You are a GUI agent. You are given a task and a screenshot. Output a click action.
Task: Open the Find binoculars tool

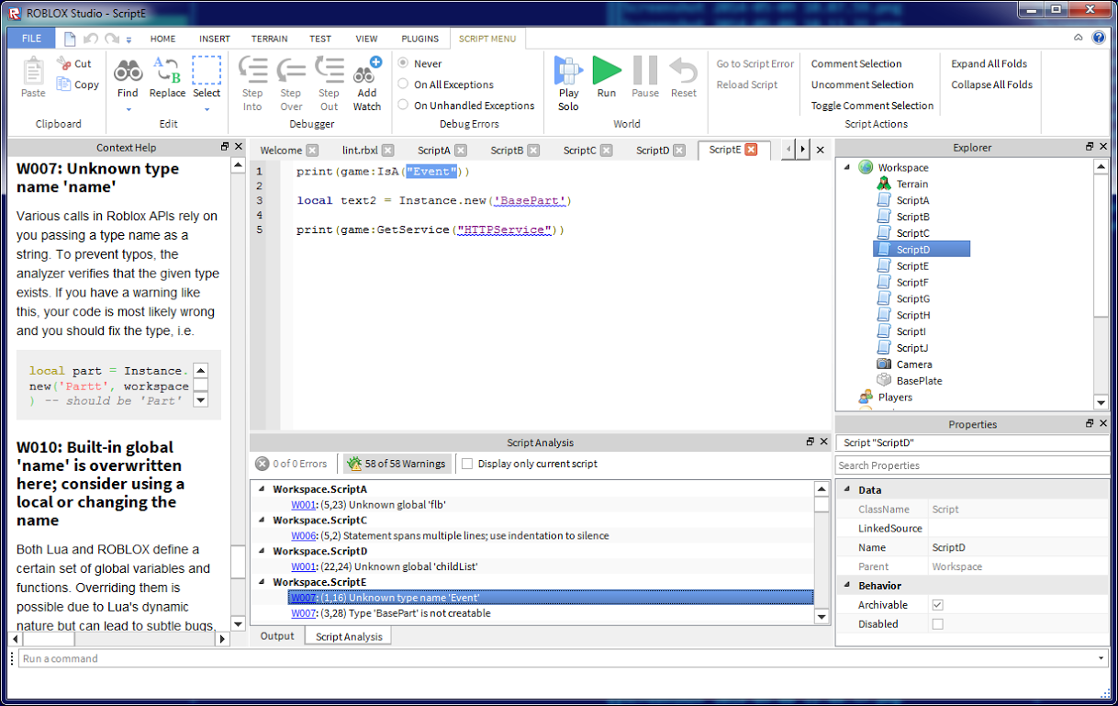tap(128, 71)
